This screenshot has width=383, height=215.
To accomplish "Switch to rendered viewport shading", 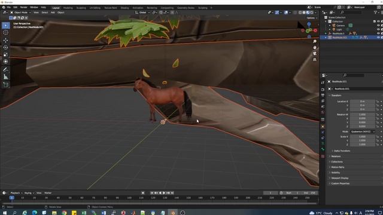I will tap(312, 13).
